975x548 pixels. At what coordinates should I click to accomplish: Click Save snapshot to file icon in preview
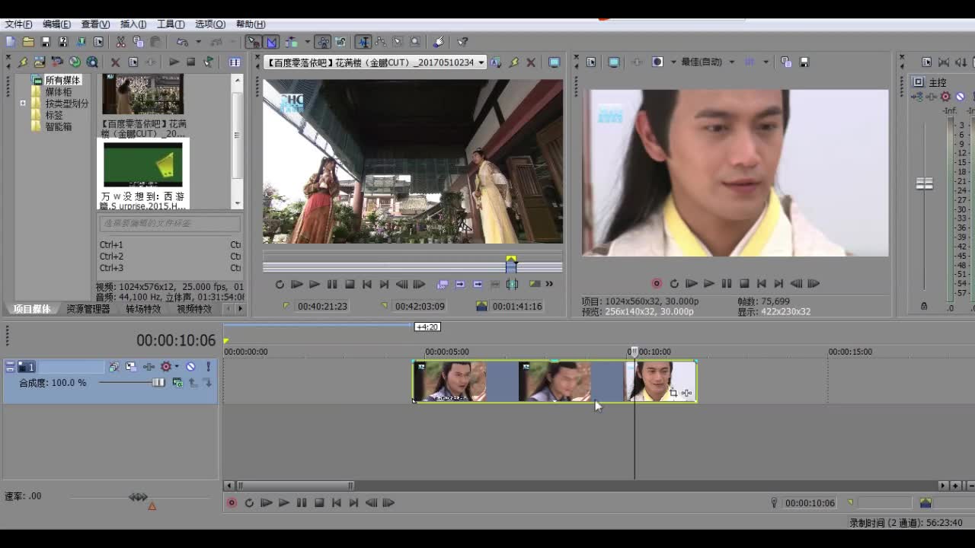coord(804,62)
